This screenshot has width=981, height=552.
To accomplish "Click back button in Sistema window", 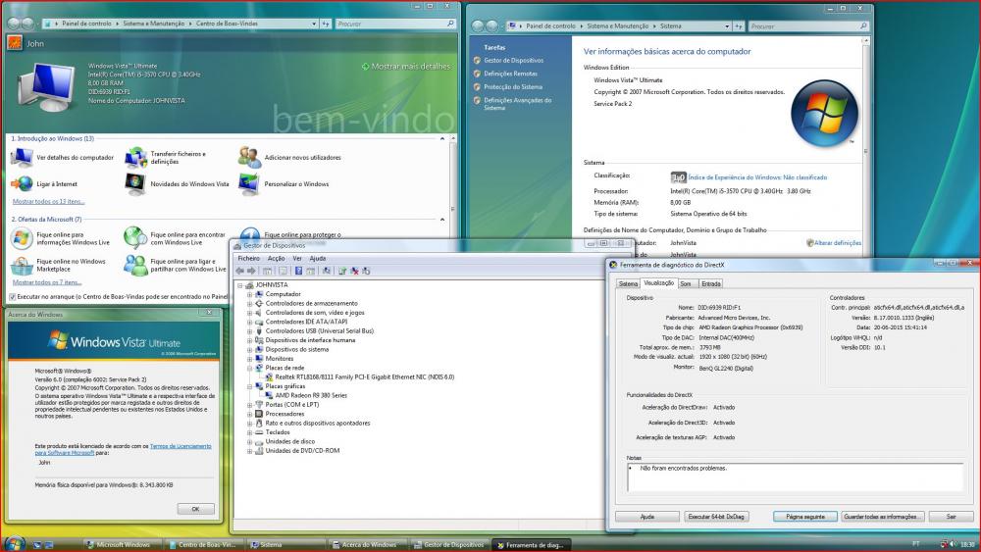I will coord(478,26).
